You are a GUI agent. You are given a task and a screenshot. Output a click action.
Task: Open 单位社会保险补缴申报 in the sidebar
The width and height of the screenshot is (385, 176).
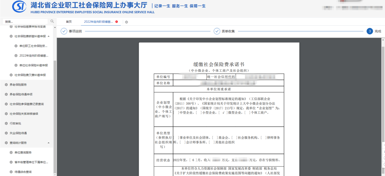click(34, 65)
